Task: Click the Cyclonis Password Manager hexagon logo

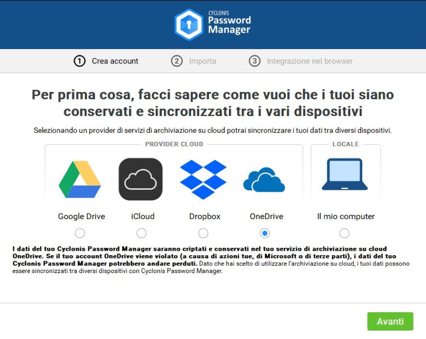Action: [189, 25]
